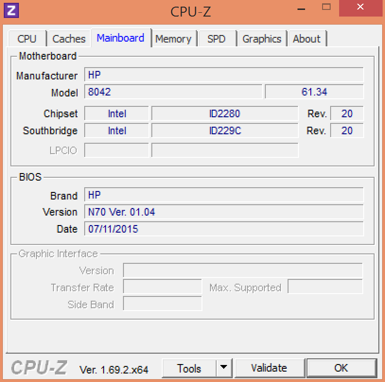The height and width of the screenshot is (382, 385).
Task: Click the Manufacturer field showing HP
Action: (x=224, y=75)
